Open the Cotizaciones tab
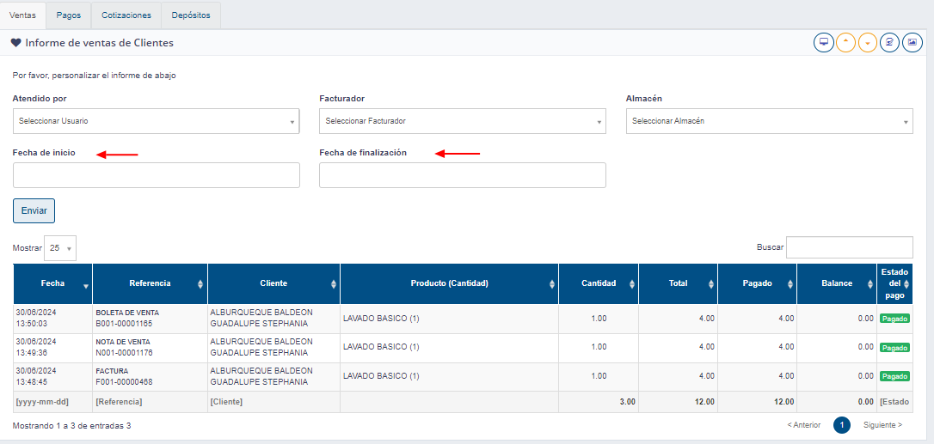This screenshot has width=934, height=444. [126, 15]
